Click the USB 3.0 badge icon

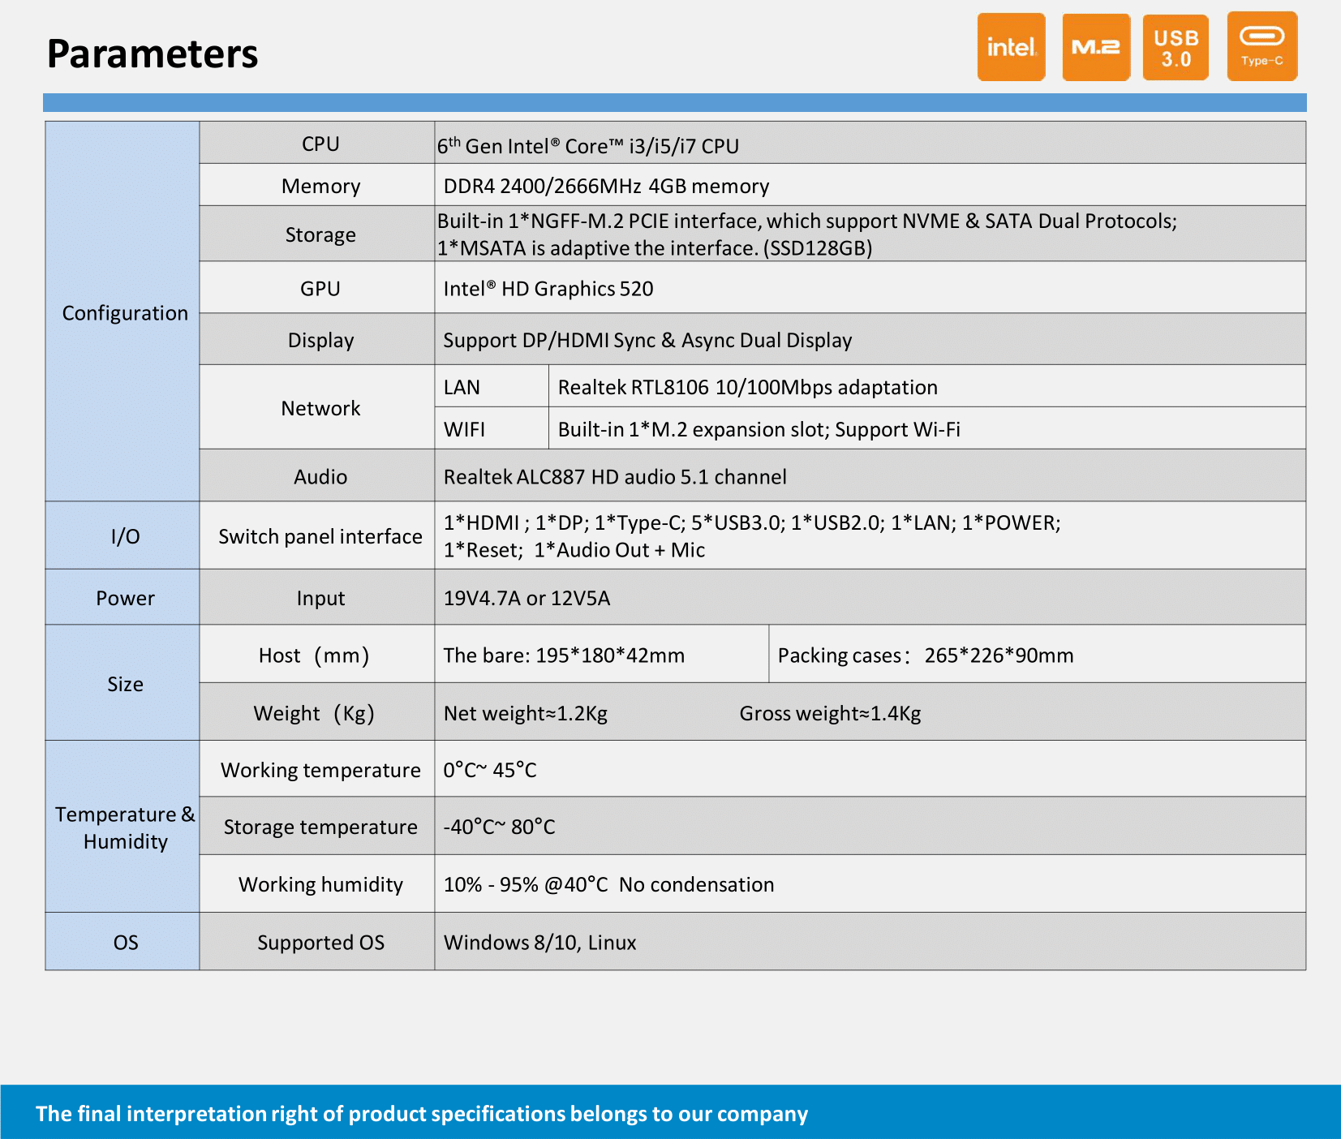pos(1176,47)
